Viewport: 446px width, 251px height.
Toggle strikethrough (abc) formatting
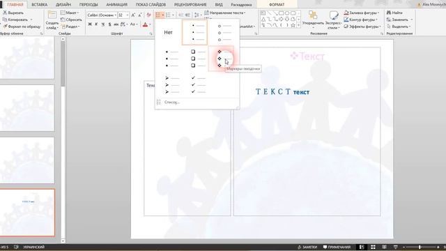point(116,24)
